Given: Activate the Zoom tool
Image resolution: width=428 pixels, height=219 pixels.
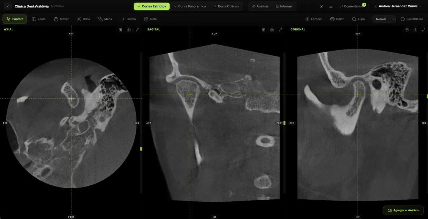Looking at the screenshot, I should point(38,19).
